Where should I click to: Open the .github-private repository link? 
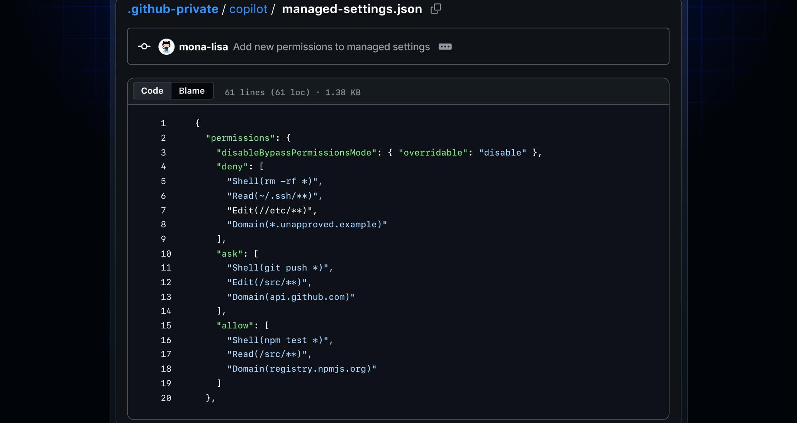click(x=173, y=9)
